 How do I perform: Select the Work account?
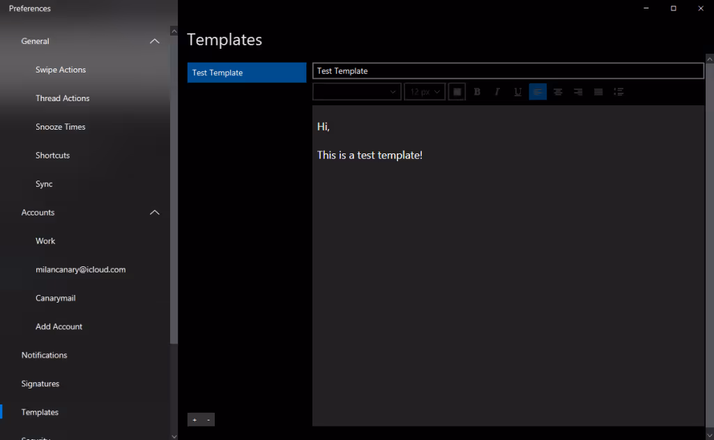tap(45, 241)
